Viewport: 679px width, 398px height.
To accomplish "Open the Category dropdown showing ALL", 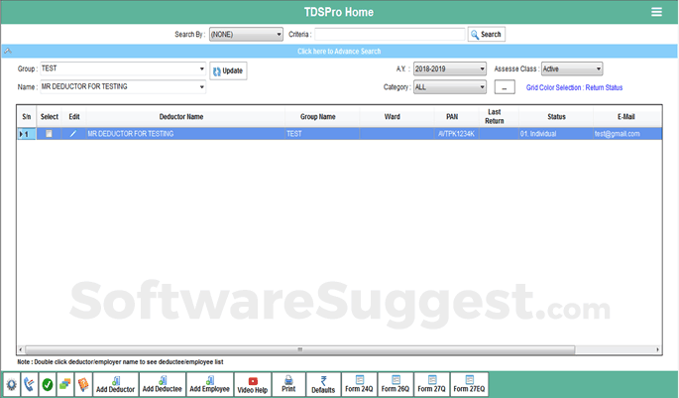I will (x=449, y=87).
